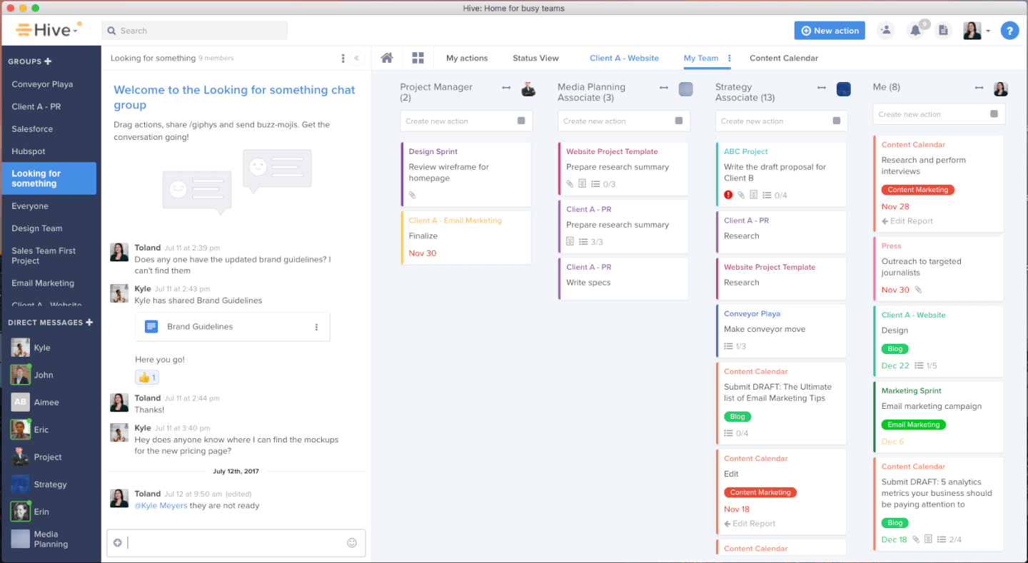
Task: Open My Team tab options three-dot menu
Action: (x=729, y=59)
